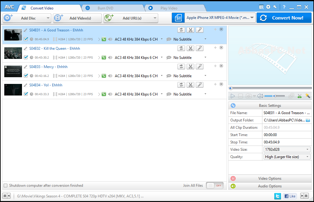Click the pencil rename icon for S04E01
Viewport: 314px width, 202px height.
tap(26, 30)
